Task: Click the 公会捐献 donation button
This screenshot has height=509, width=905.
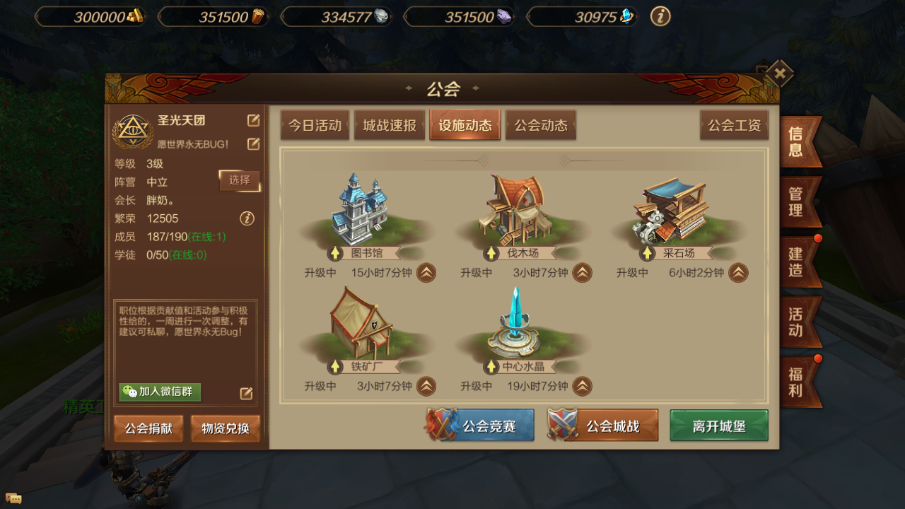Action: click(x=148, y=428)
